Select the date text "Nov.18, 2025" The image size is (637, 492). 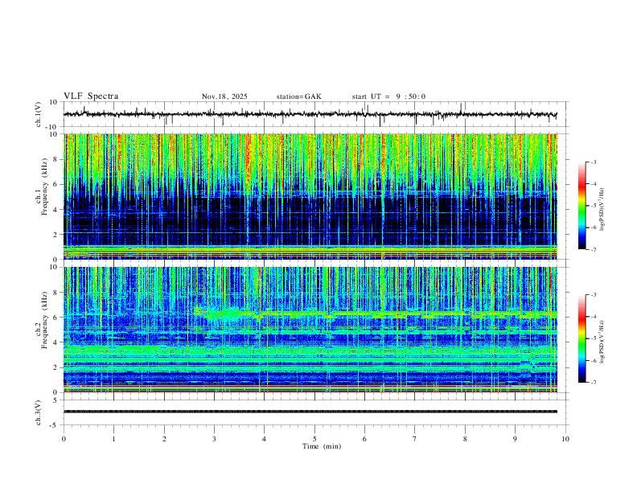[x=224, y=96]
